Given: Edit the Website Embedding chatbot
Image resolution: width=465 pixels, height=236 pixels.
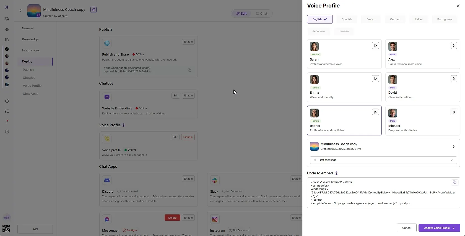Looking at the screenshot, I should (176, 96).
